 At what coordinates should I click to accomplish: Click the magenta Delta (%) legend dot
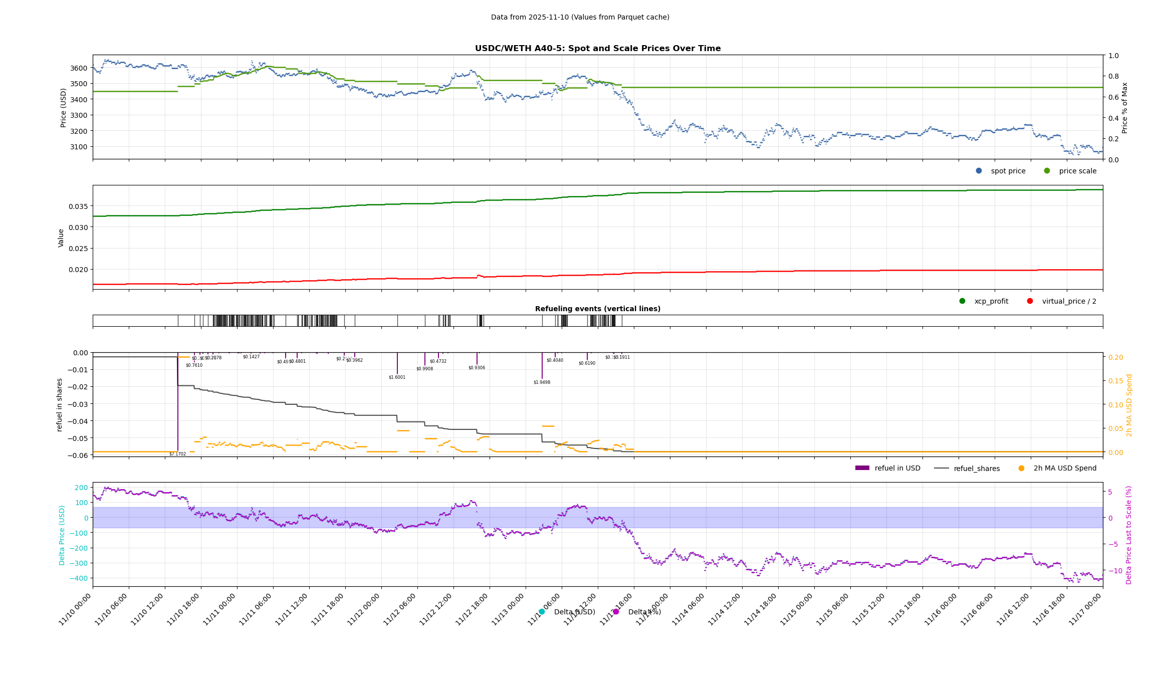[x=616, y=612]
